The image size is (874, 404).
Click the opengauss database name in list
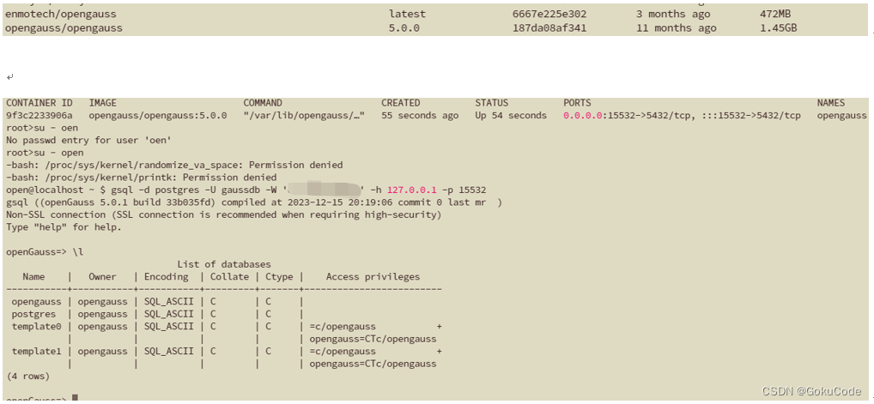coord(36,302)
